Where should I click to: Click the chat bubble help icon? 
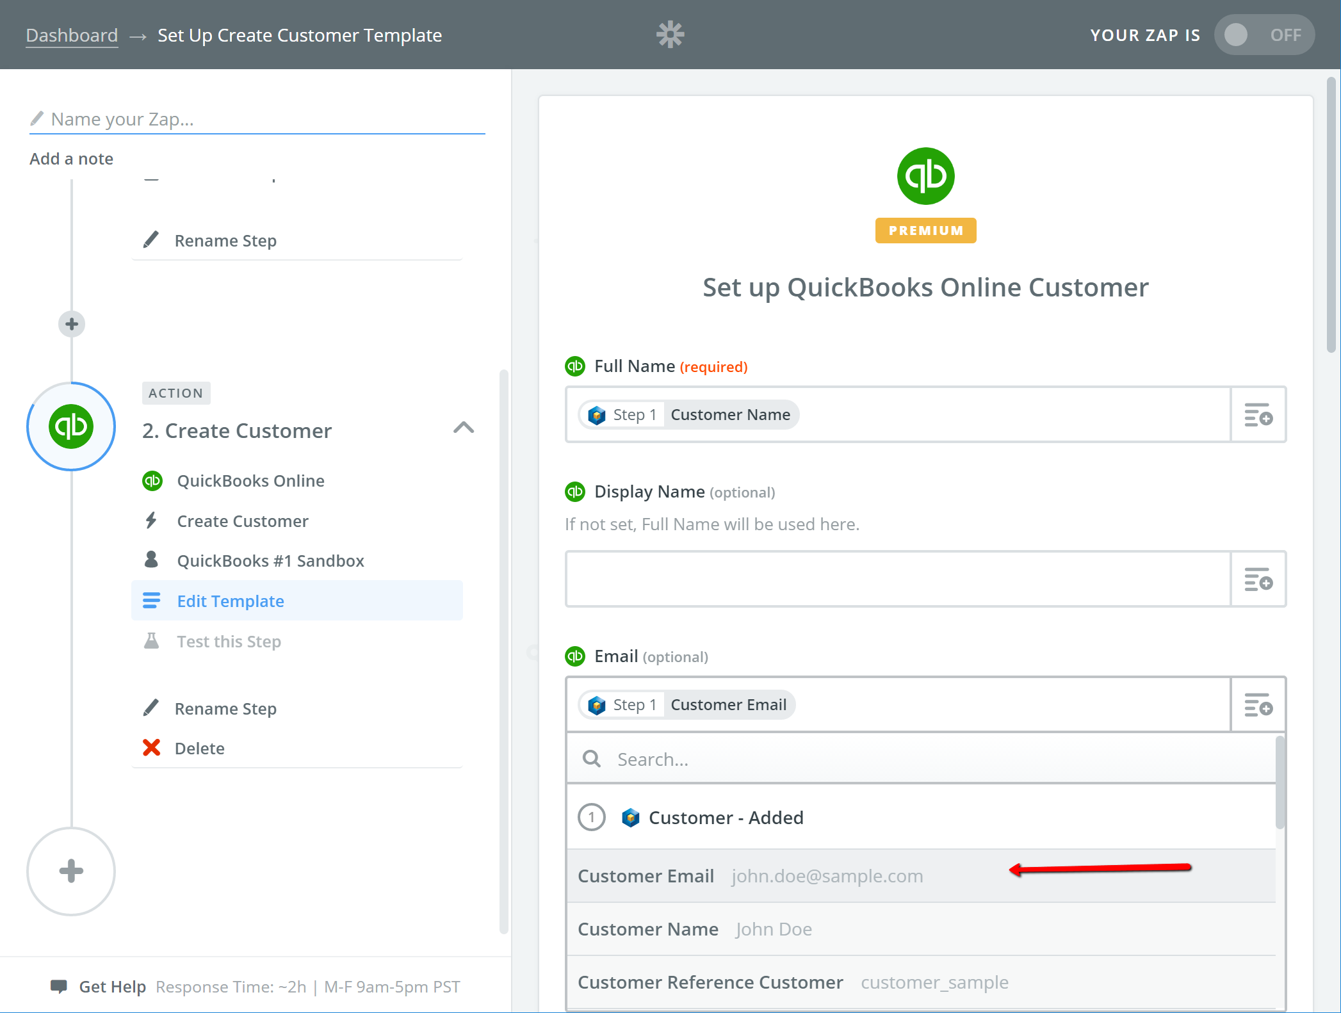click(x=59, y=987)
